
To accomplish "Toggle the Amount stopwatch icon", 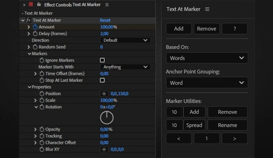I will tap(35, 27).
